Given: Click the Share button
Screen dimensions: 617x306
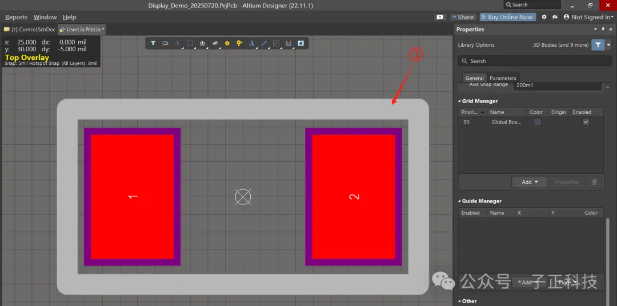Looking at the screenshot, I should click(462, 17).
